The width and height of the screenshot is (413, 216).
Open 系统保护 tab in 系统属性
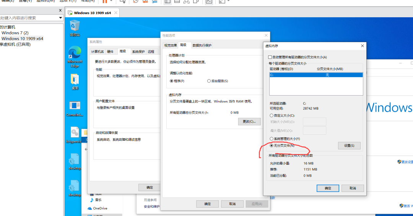point(138,52)
